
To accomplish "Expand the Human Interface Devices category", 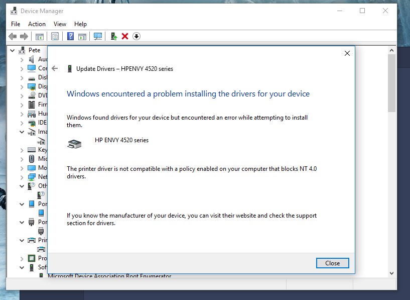I will [x=22, y=114].
